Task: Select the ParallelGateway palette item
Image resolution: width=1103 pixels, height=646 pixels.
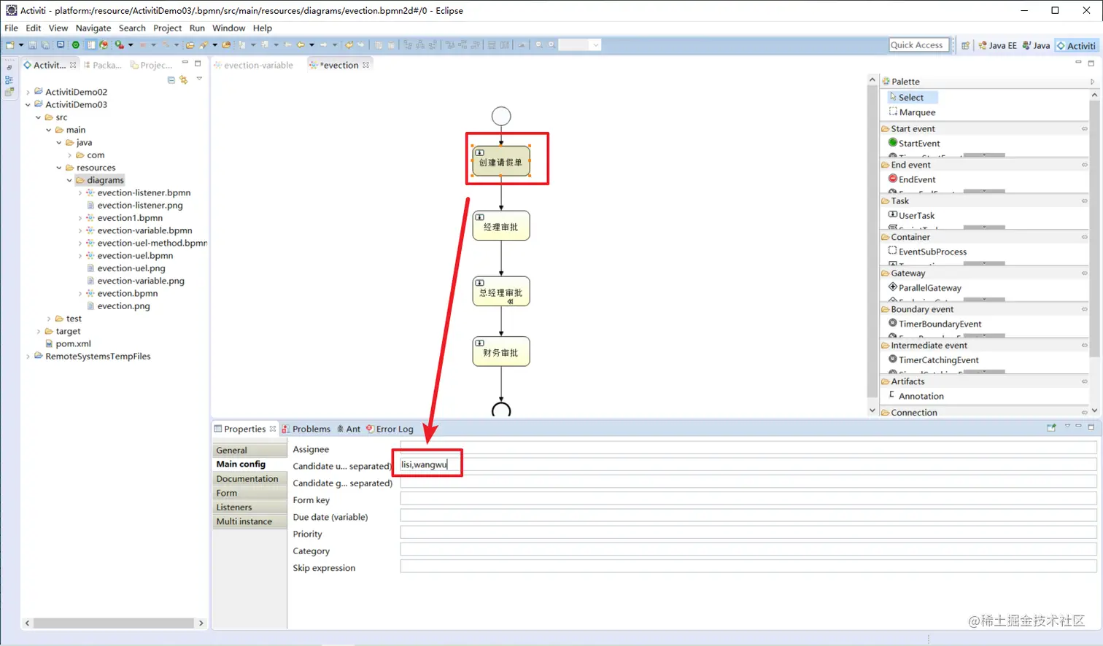Action: click(924, 288)
